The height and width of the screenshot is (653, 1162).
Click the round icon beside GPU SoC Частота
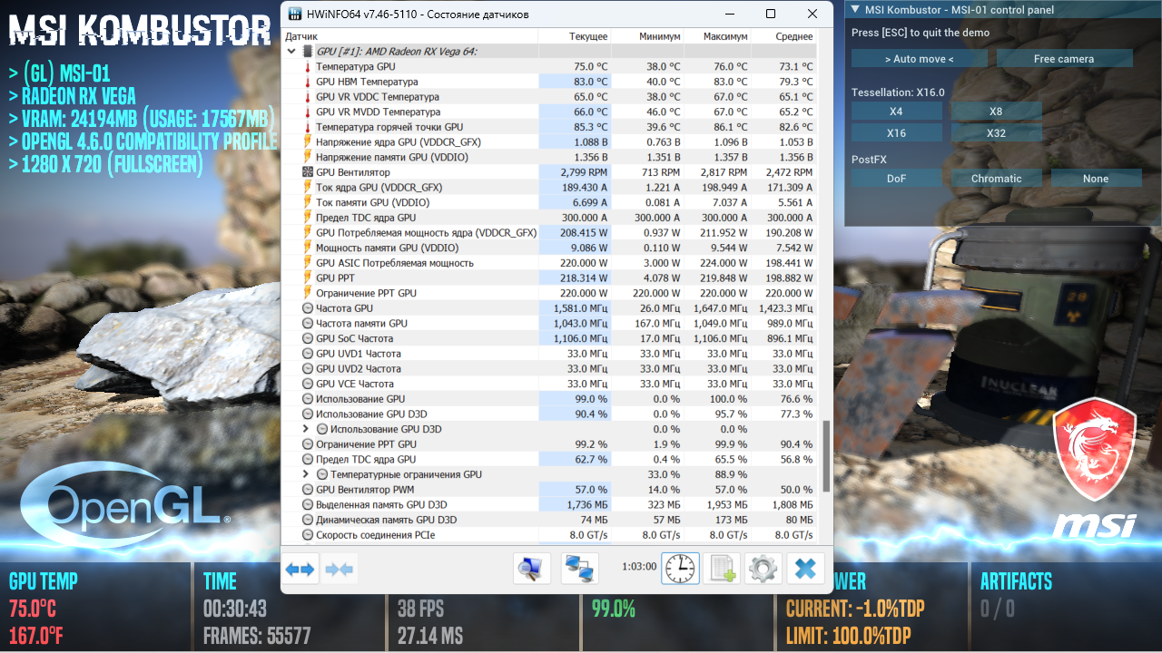pyautogui.click(x=307, y=338)
